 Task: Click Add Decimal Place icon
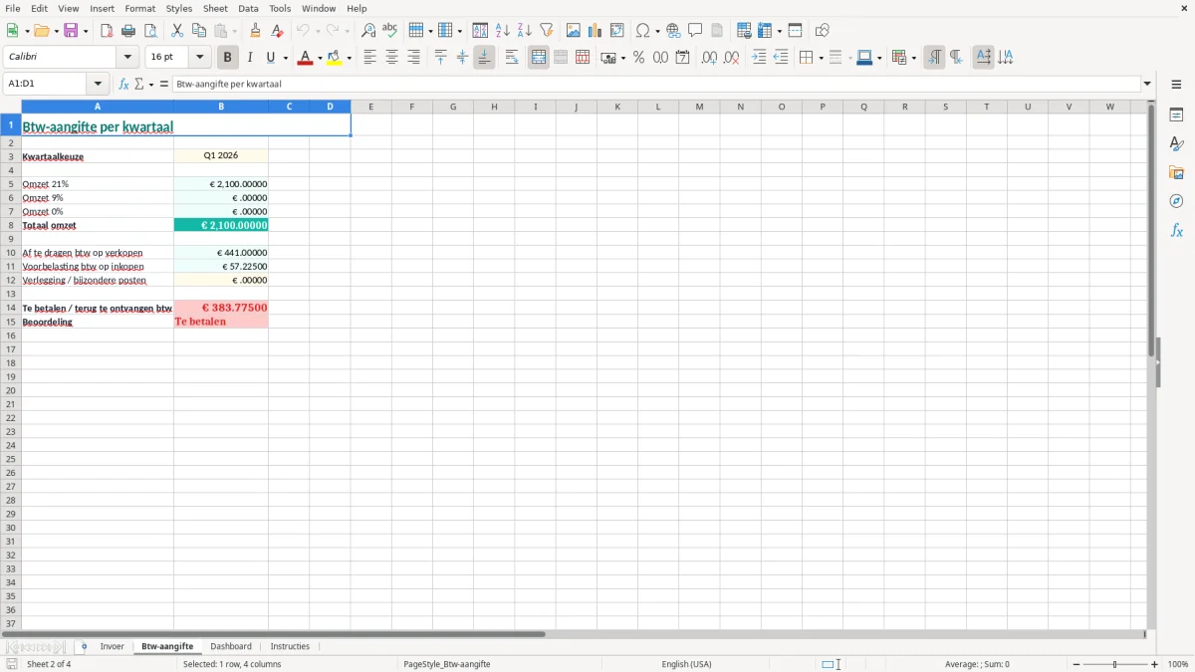[709, 58]
